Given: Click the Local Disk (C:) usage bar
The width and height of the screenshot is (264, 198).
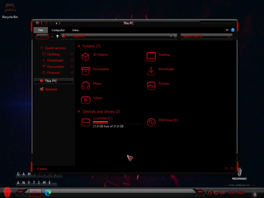Looking at the screenshot, I should pos(117,122).
